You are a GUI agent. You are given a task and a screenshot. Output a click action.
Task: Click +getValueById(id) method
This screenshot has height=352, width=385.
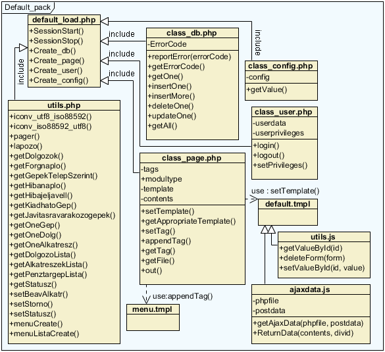pos(311,248)
